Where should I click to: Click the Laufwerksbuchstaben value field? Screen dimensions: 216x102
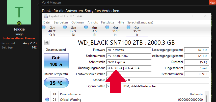129,74
